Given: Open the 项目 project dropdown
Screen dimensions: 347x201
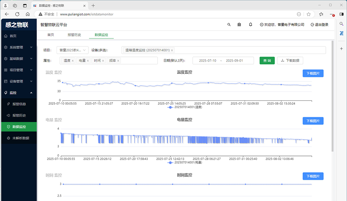Looking at the screenshot, I should pyautogui.click(x=73, y=50).
